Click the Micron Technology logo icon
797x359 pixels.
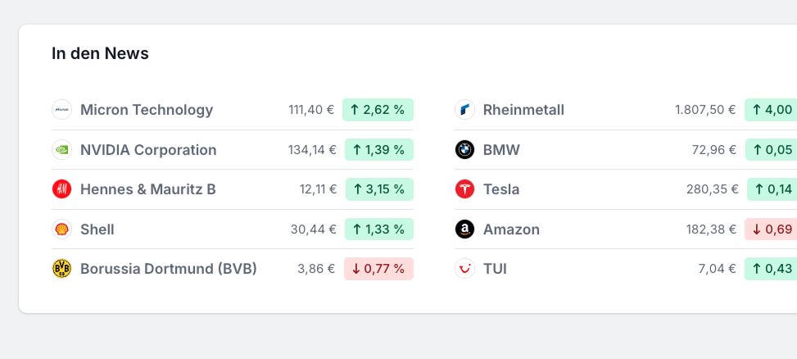coord(62,110)
